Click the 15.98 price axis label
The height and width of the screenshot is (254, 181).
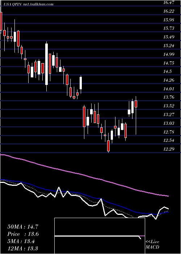169,20
